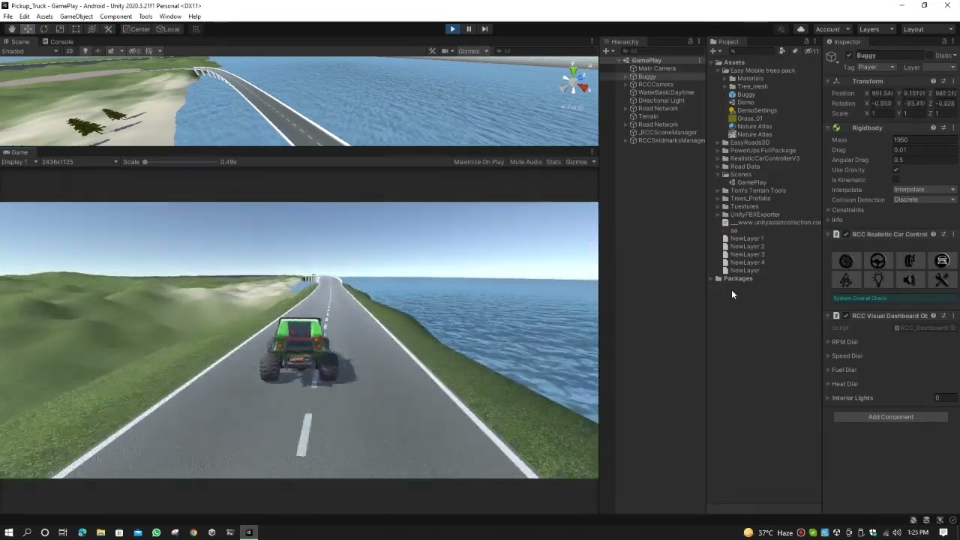Select the Rotate tool
960x540 pixels.
click(x=43, y=29)
